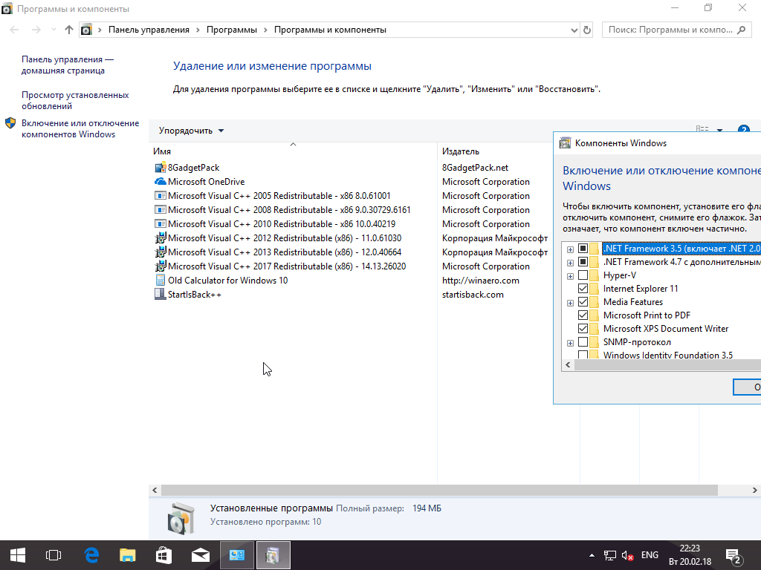Click Панель управления breadcrumb item
This screenshot has height=570, width=761.
(x=149, y=30)
